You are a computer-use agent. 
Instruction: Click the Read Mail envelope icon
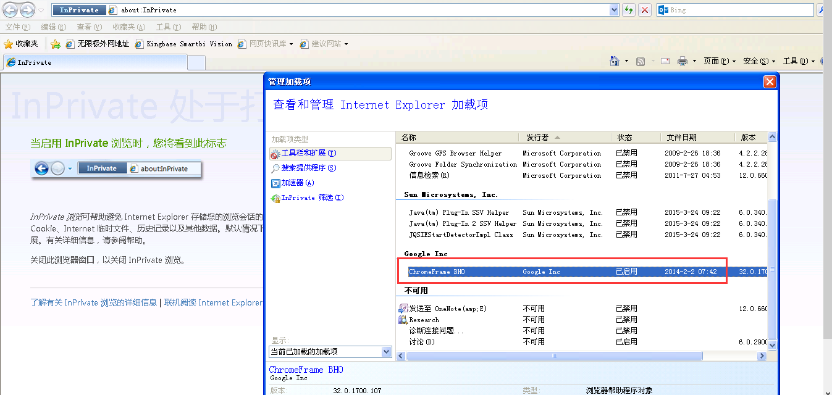coord(665,61)
